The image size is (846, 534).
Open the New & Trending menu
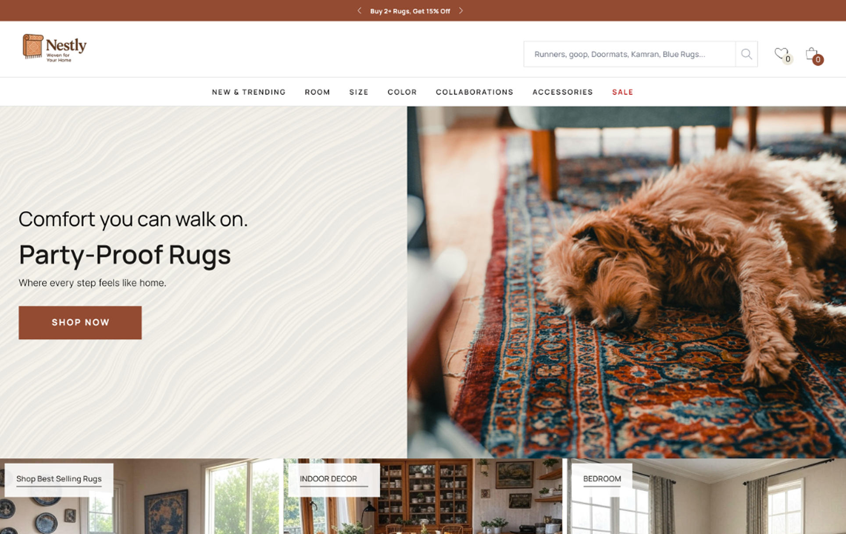(x=249, y=92)
